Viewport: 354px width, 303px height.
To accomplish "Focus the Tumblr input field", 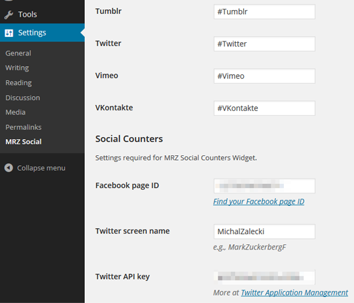I will coord(264,12).
